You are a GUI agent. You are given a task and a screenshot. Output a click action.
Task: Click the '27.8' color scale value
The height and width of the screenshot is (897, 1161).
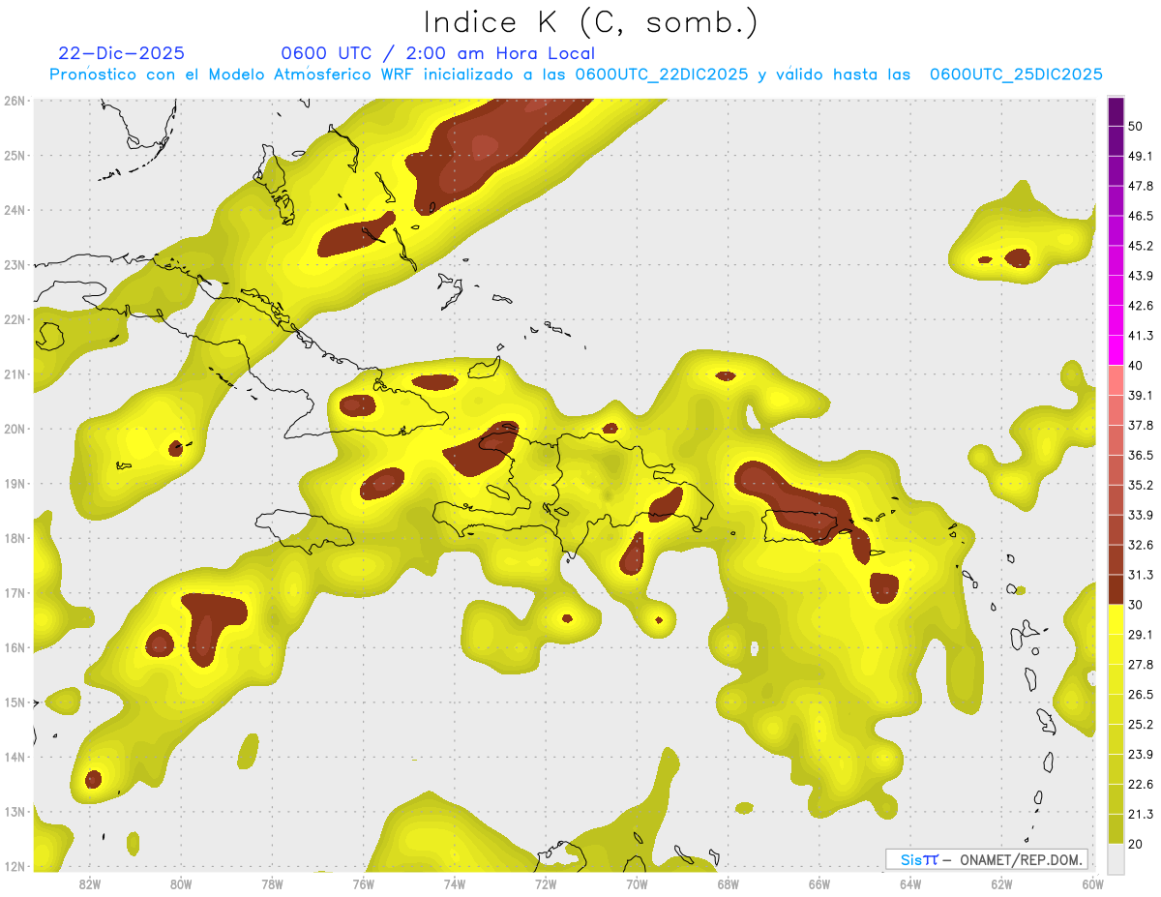tap(1141, 665)
